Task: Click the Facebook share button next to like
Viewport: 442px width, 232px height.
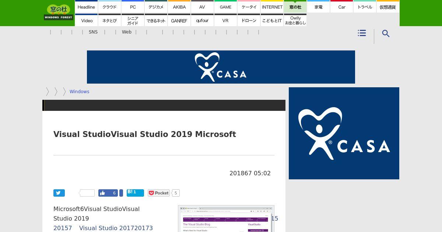Action: [x=121, y=193]
